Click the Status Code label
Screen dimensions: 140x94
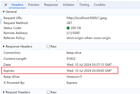tap(13, 28)
